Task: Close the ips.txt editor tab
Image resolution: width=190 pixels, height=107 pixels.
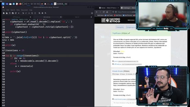Action: [x=91, y=17]
